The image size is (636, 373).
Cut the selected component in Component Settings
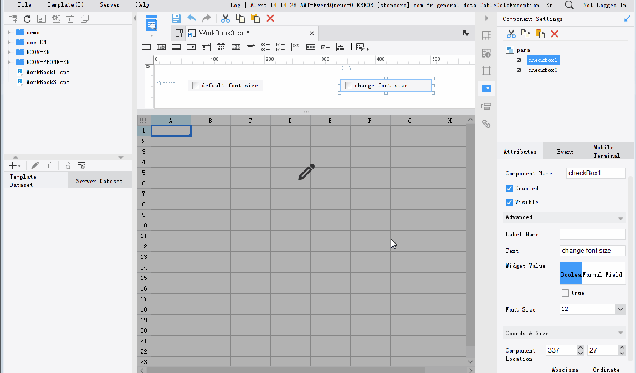(x=511, y=34)
